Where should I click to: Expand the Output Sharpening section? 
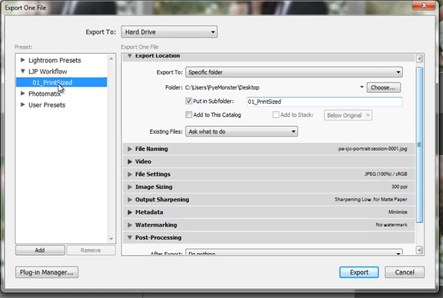pos(129,200)
